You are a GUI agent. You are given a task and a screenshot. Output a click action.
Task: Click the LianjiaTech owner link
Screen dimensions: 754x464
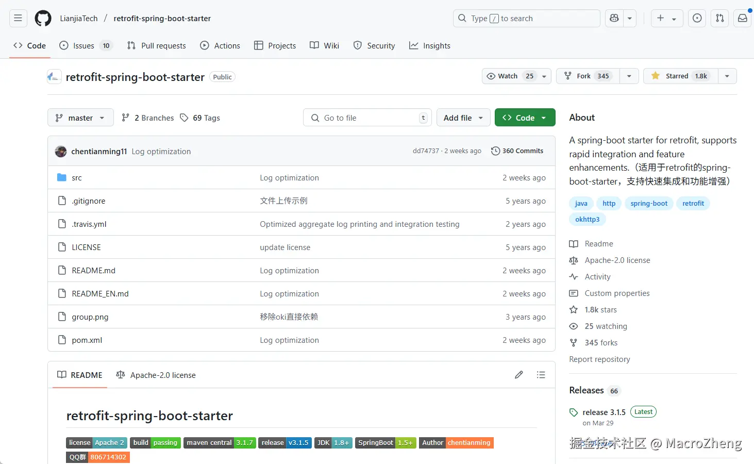pyautogui.click(x=79, y=18)
